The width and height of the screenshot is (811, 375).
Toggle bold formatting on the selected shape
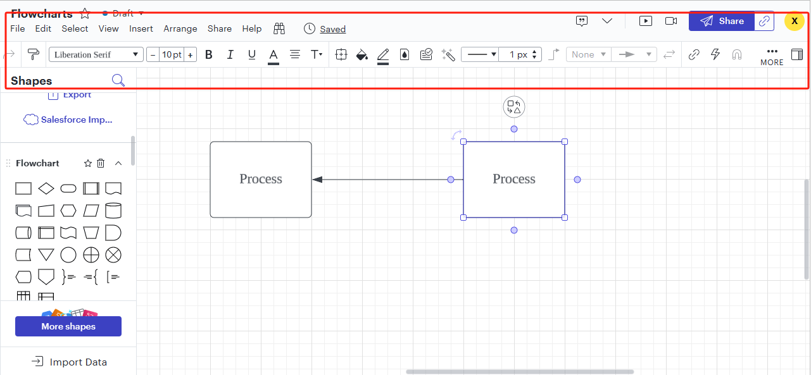209,54
